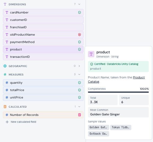Select the customerID dimension field
Image resolution: width=153 pixels, height=142 pixels.
coord(43,20)
